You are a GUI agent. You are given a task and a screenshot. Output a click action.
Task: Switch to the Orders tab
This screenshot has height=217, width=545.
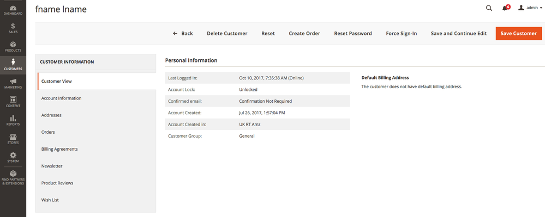[97, 132]
